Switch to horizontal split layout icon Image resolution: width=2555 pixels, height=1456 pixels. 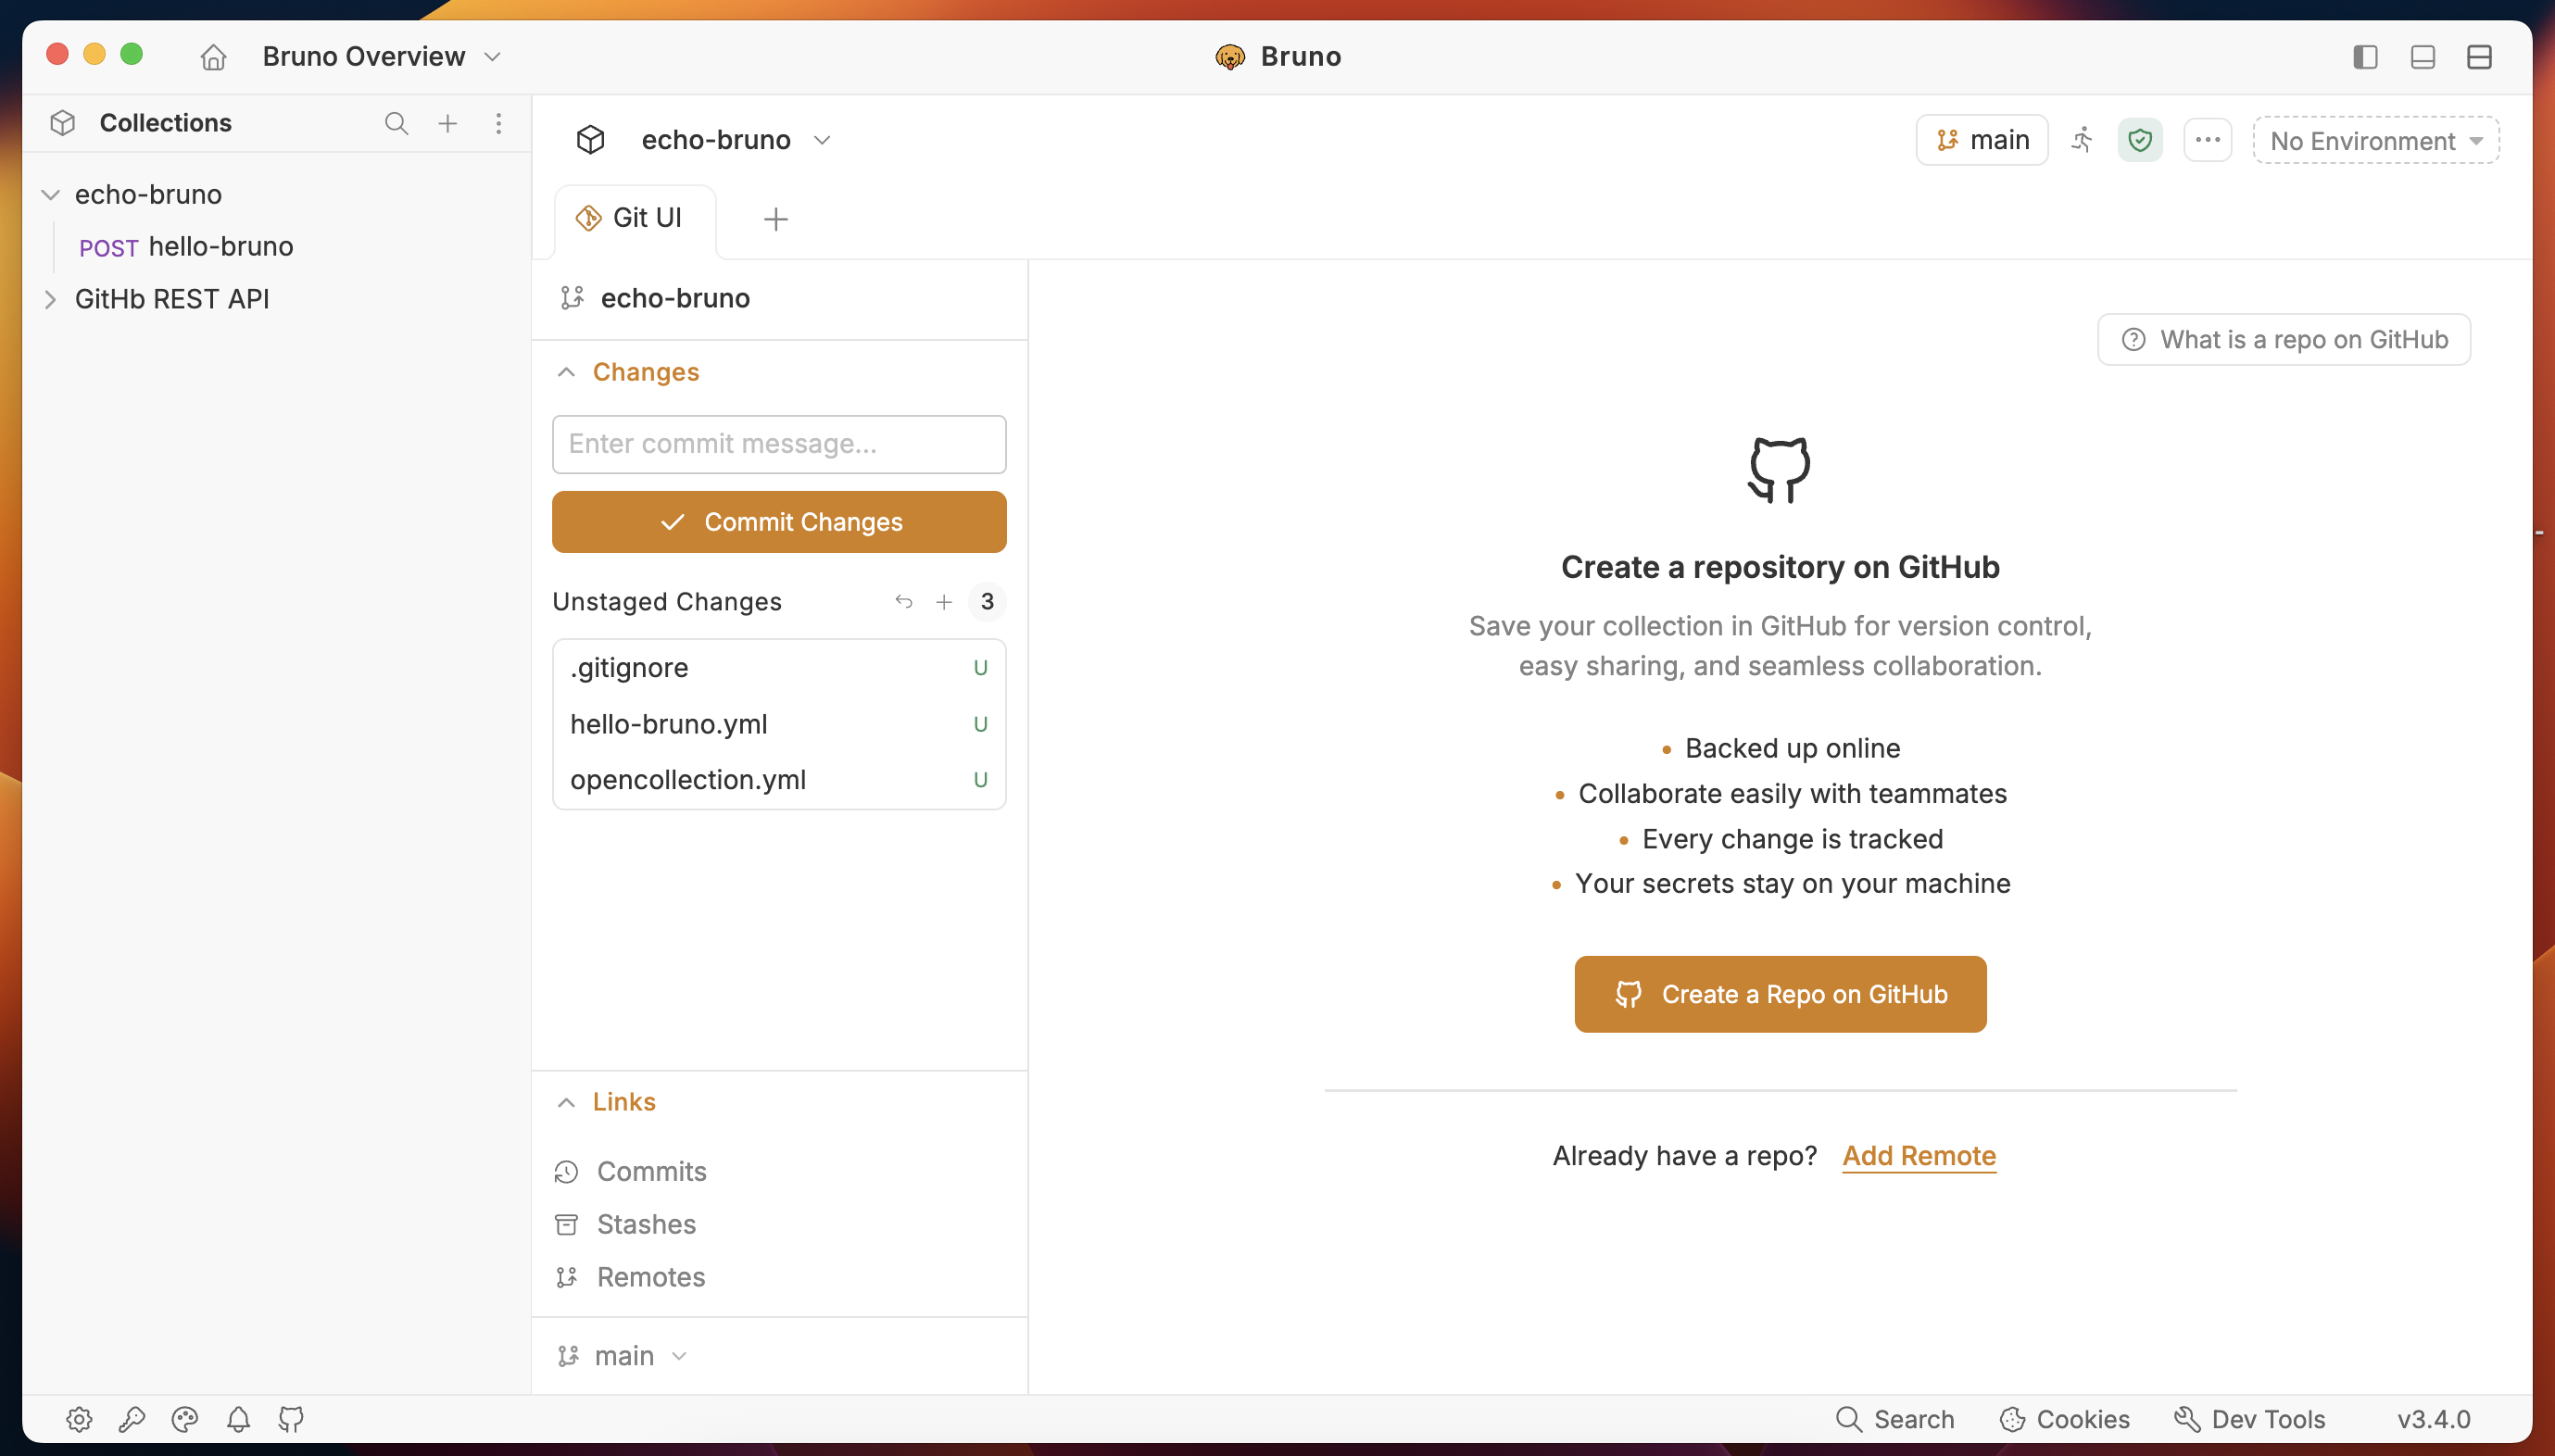point(2479,57)
